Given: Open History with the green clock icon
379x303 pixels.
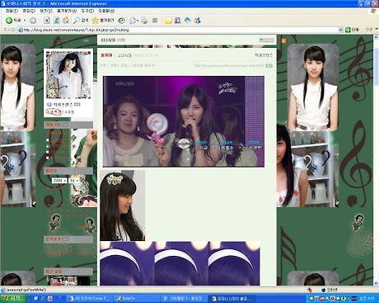Looking at the screenshot, I should (121, 21).
